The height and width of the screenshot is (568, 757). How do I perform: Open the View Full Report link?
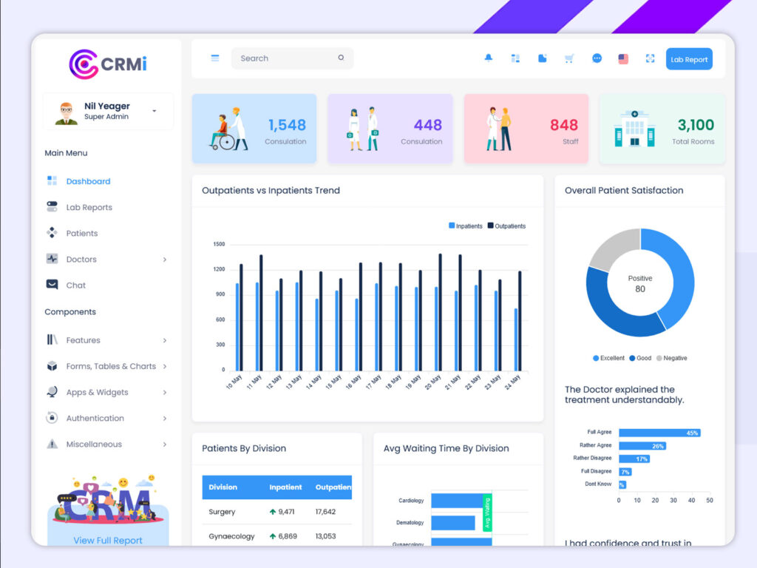pyautogui.click(x=108, y=540)
